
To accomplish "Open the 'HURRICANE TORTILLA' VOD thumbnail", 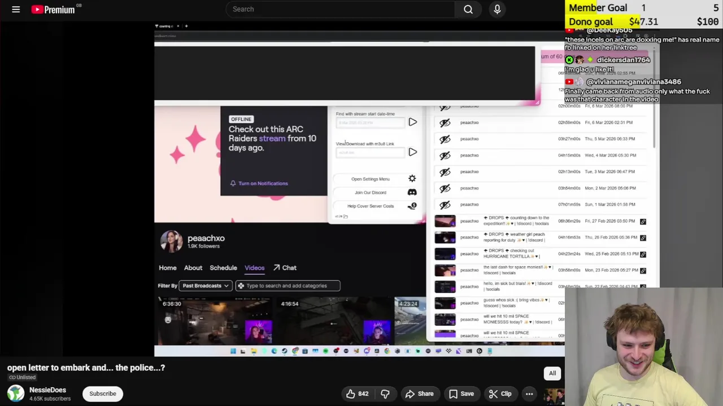I will click(445, 254).
